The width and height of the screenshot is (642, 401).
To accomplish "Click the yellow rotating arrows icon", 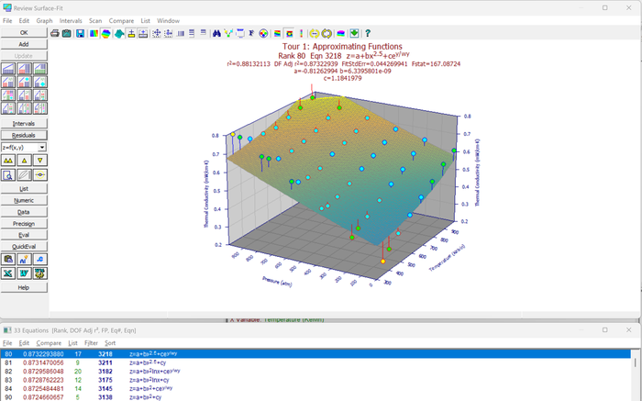I will [327, 34].
